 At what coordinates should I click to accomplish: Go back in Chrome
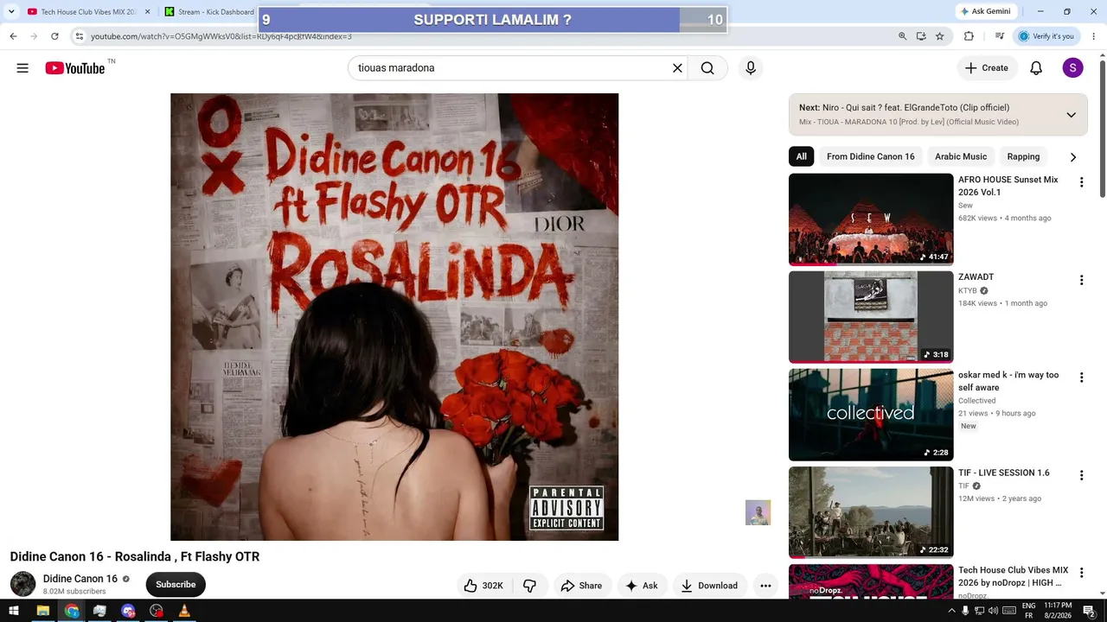[x=13, y=36]
